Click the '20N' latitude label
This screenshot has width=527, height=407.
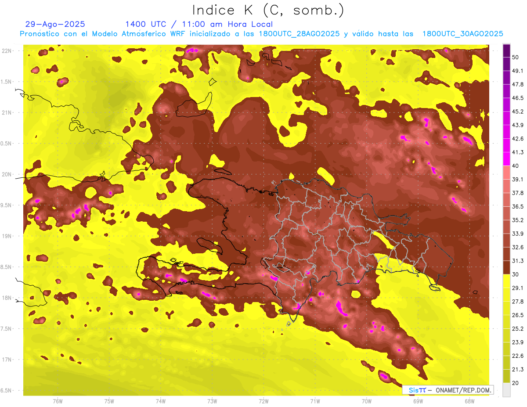click(x=7, y=174)
